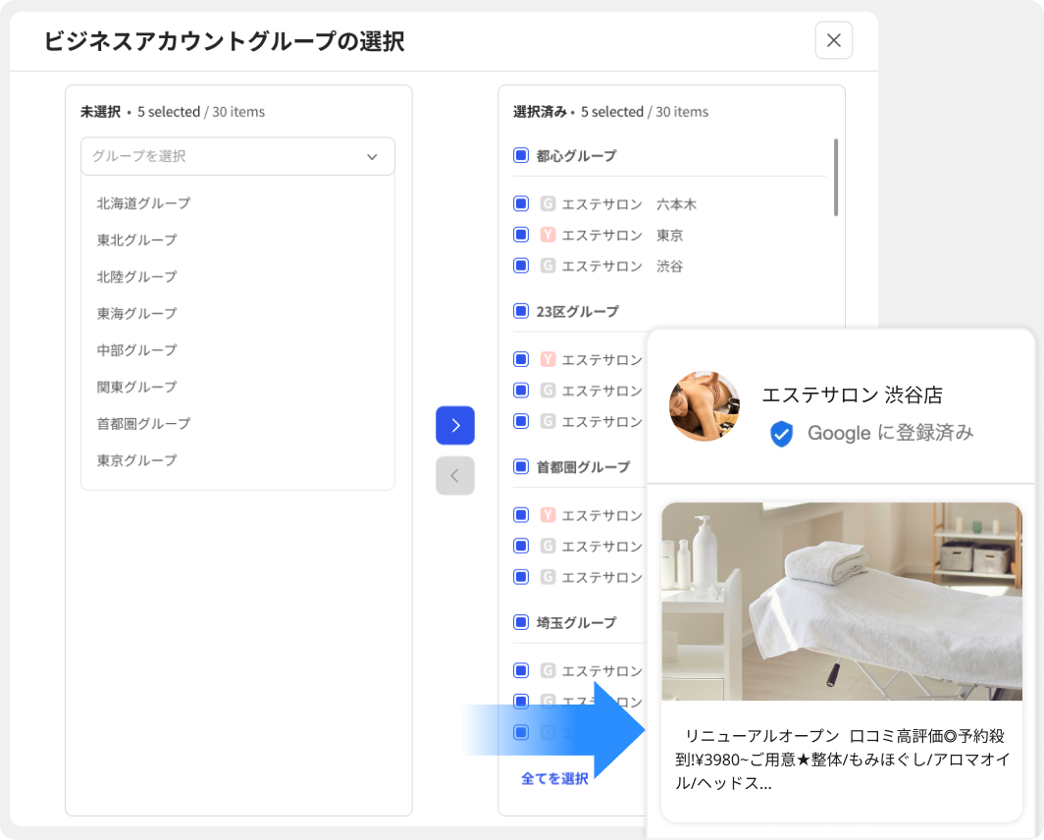Uncheck the checkbox beside エステサロン 東京
The image size is (1044, 840).
(520, 235)
